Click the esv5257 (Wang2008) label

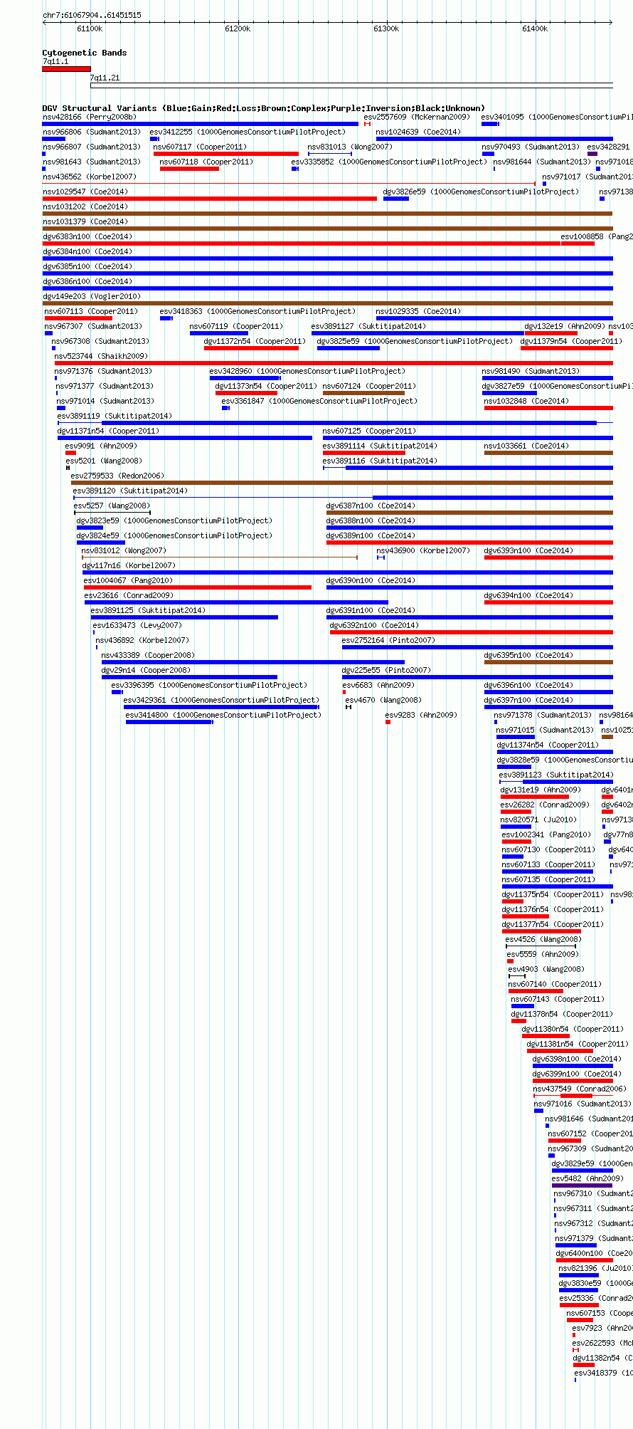(112, 506)
